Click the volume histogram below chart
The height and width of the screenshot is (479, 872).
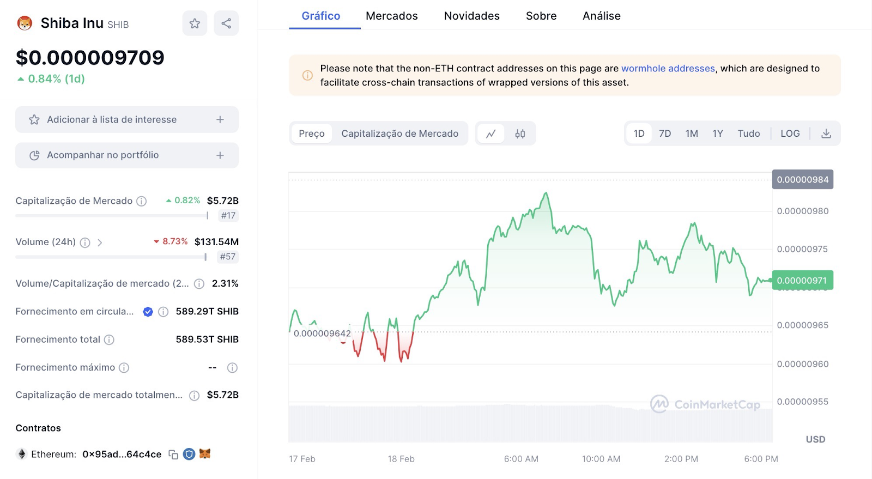pyautogui.click(x=530, y=423)
